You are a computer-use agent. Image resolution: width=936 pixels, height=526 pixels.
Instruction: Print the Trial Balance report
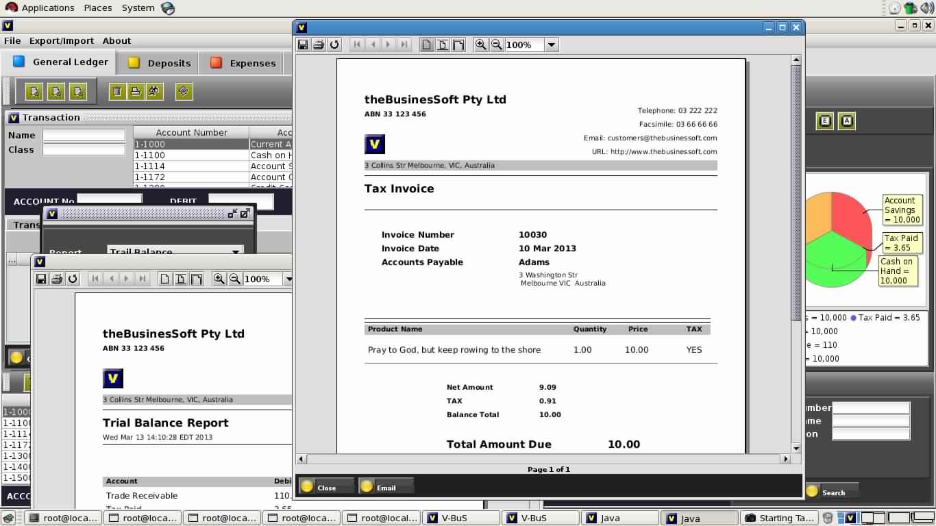(57, 279)
